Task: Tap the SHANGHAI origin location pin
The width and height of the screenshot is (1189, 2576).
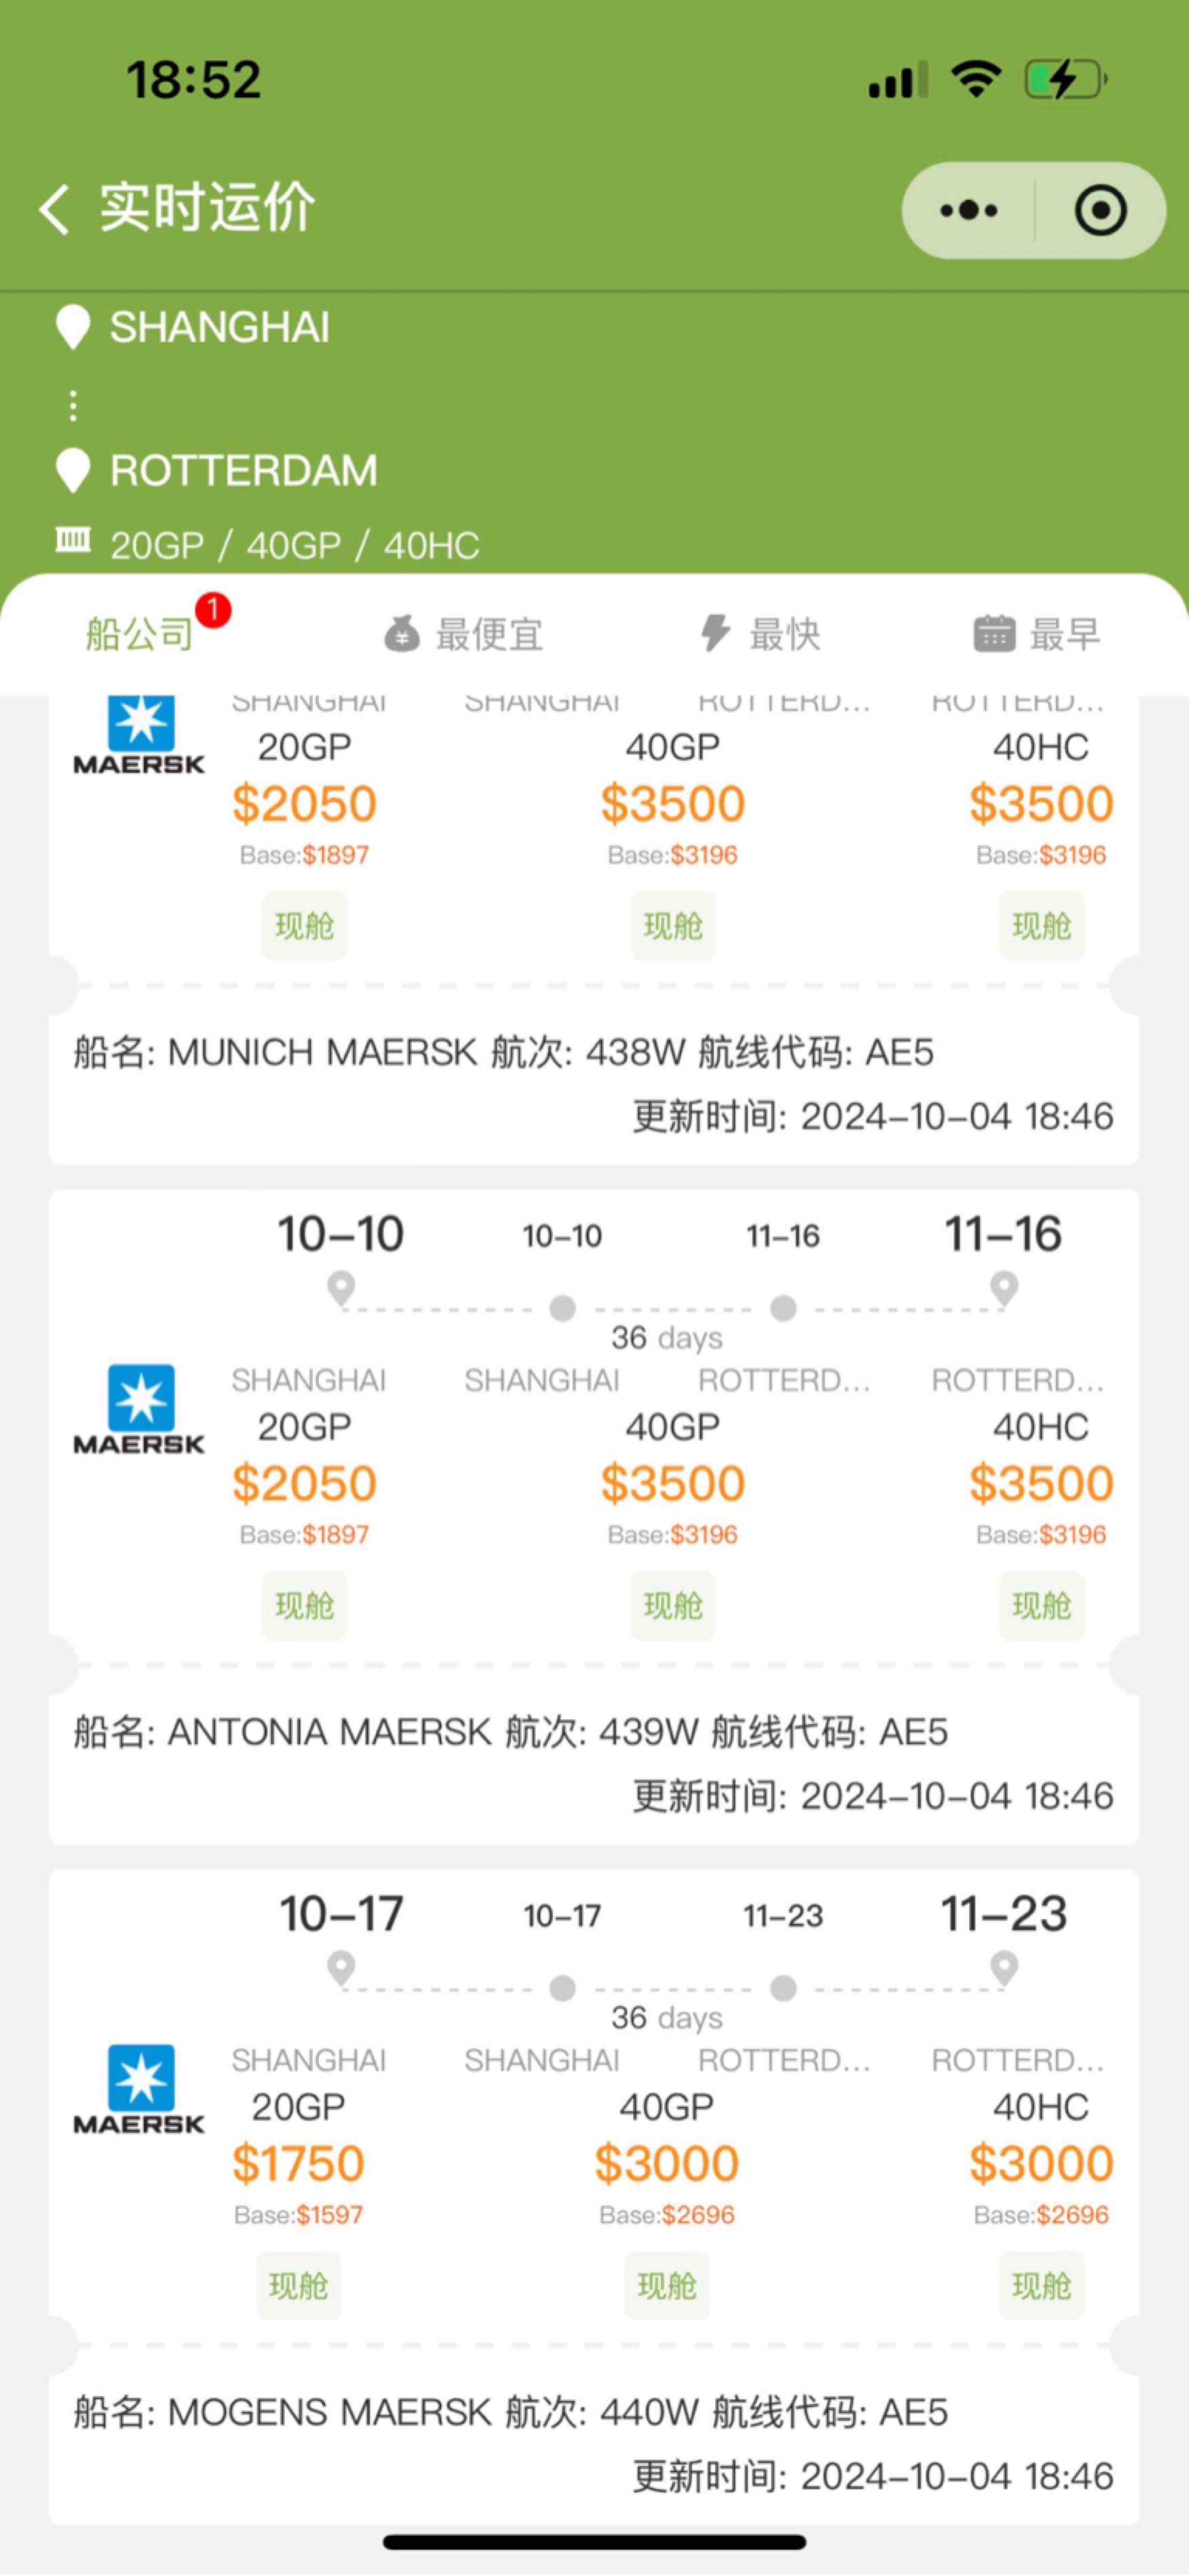Action: point(72,327)
